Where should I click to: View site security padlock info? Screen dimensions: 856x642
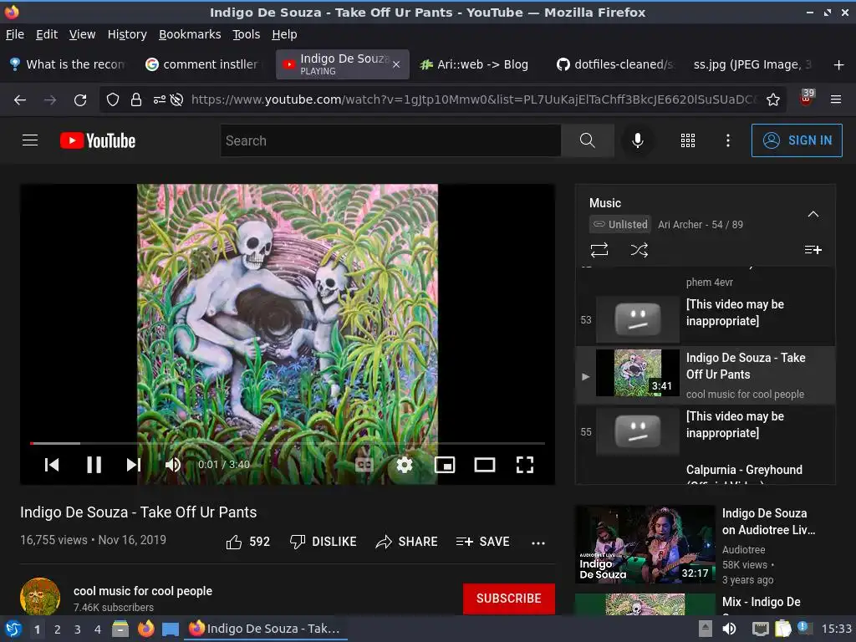[136, 100]
